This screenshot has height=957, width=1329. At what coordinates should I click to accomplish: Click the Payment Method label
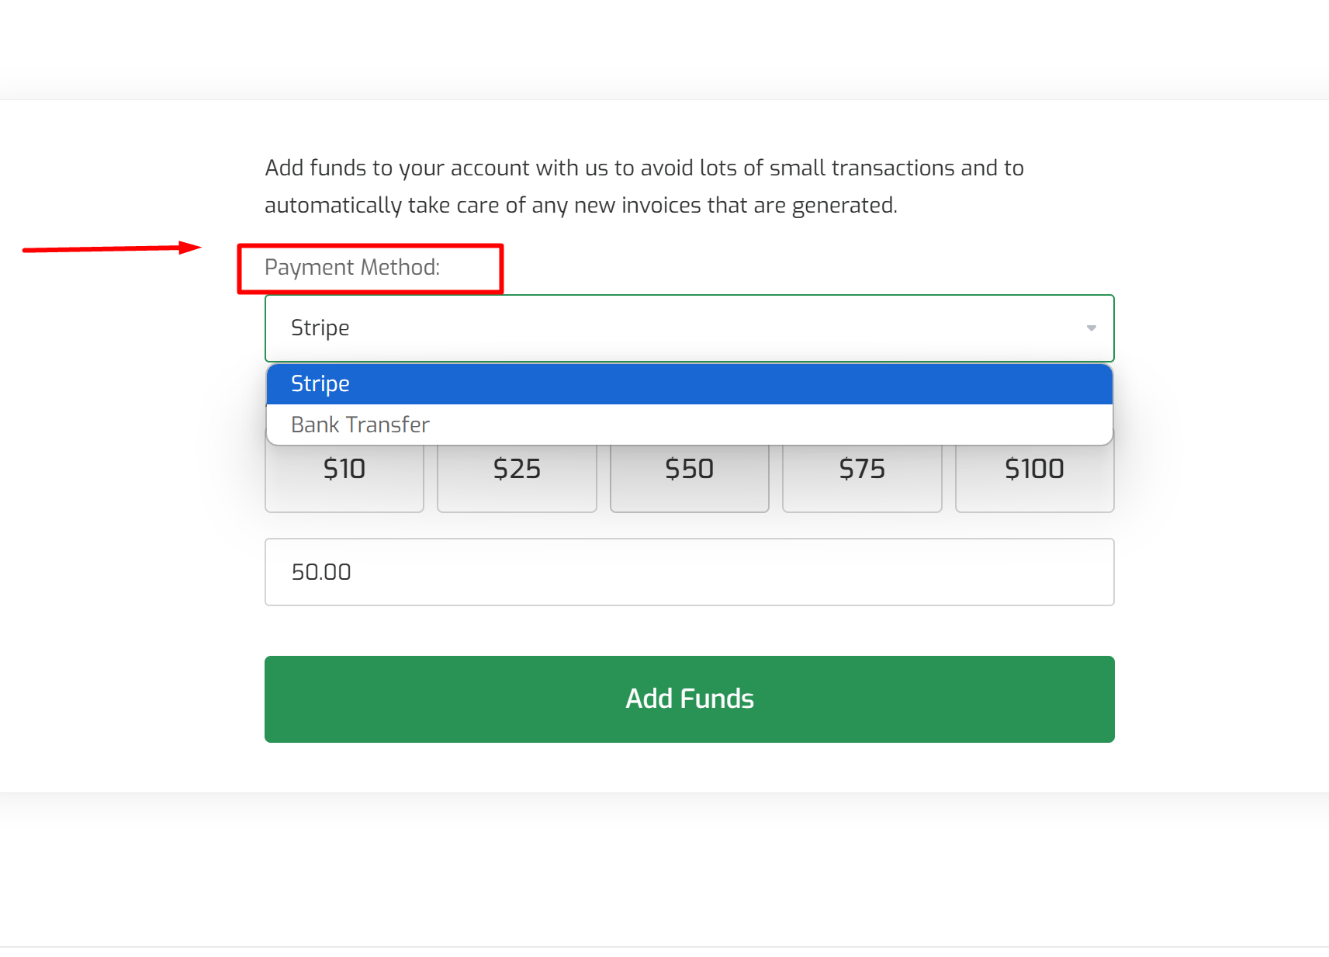click(352, 268)
